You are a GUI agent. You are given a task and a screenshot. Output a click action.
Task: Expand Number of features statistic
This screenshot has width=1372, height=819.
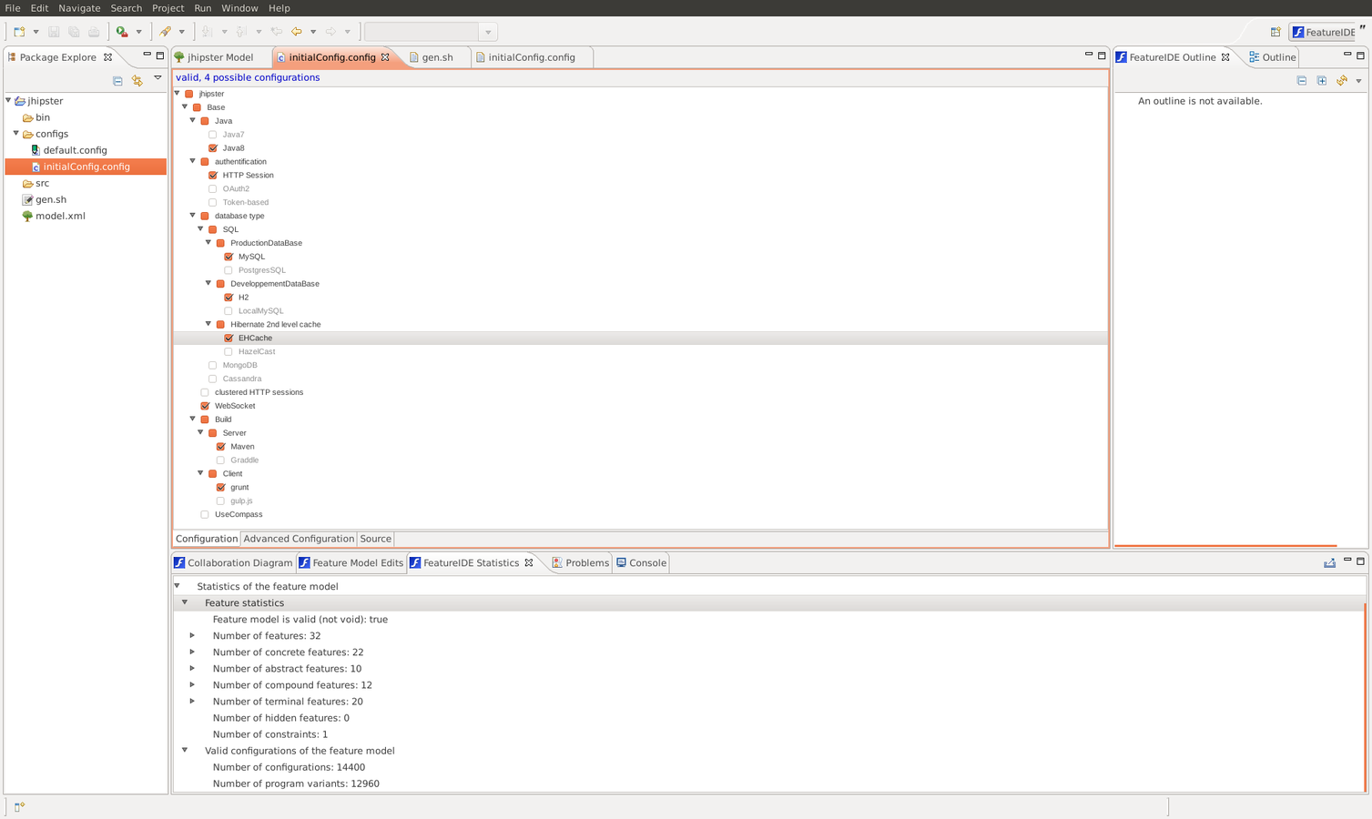(192, 636)
